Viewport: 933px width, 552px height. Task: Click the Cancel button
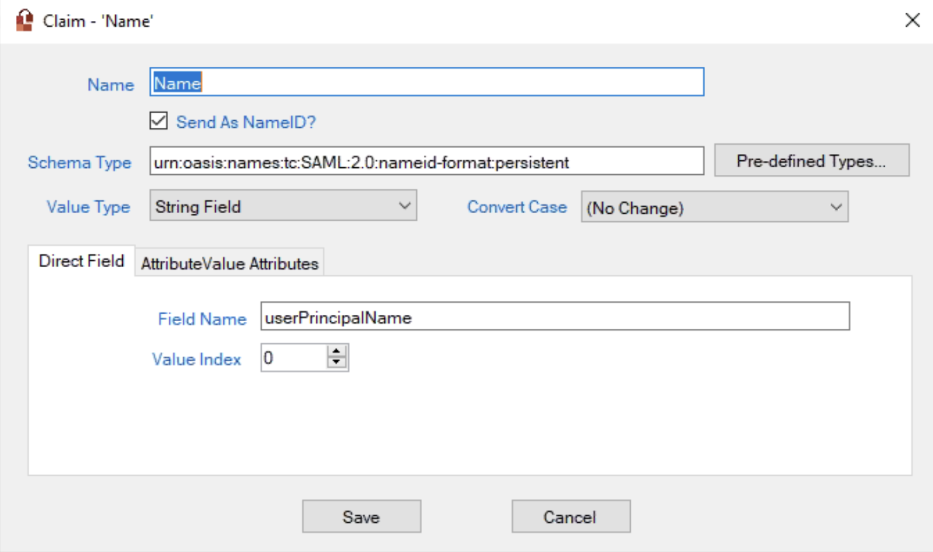pos(570,516)
